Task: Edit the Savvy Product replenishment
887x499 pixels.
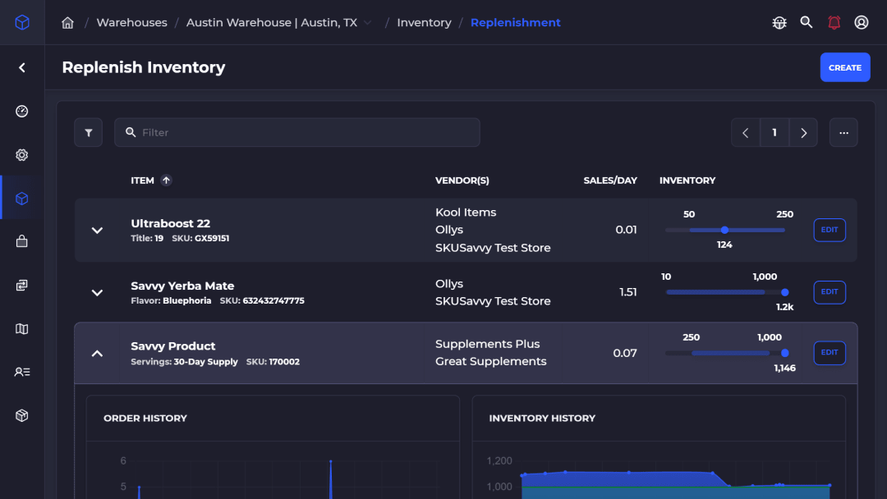Action: tap(830, 353)
